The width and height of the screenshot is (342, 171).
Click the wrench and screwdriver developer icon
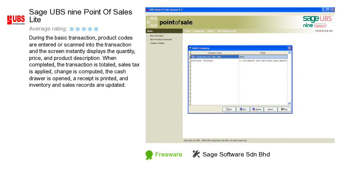click(x=196, y=154)
